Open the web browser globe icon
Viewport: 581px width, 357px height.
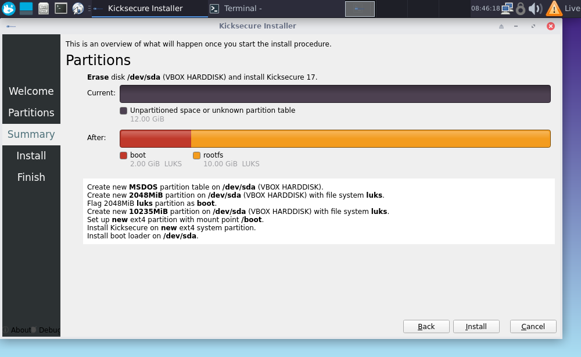[78, 8]
